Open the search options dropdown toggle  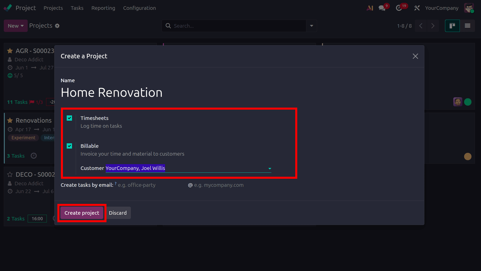[312, 26]
